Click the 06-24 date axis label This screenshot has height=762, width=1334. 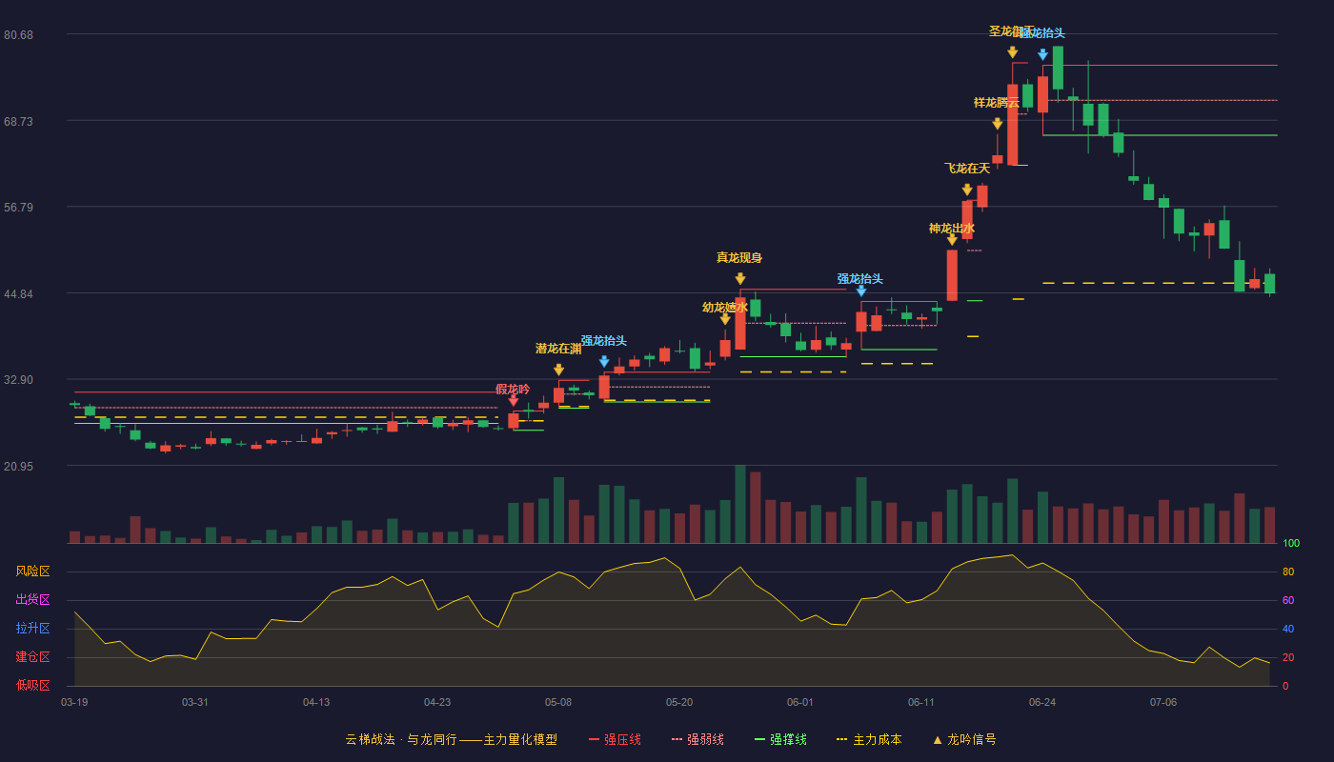[1042, 702]
